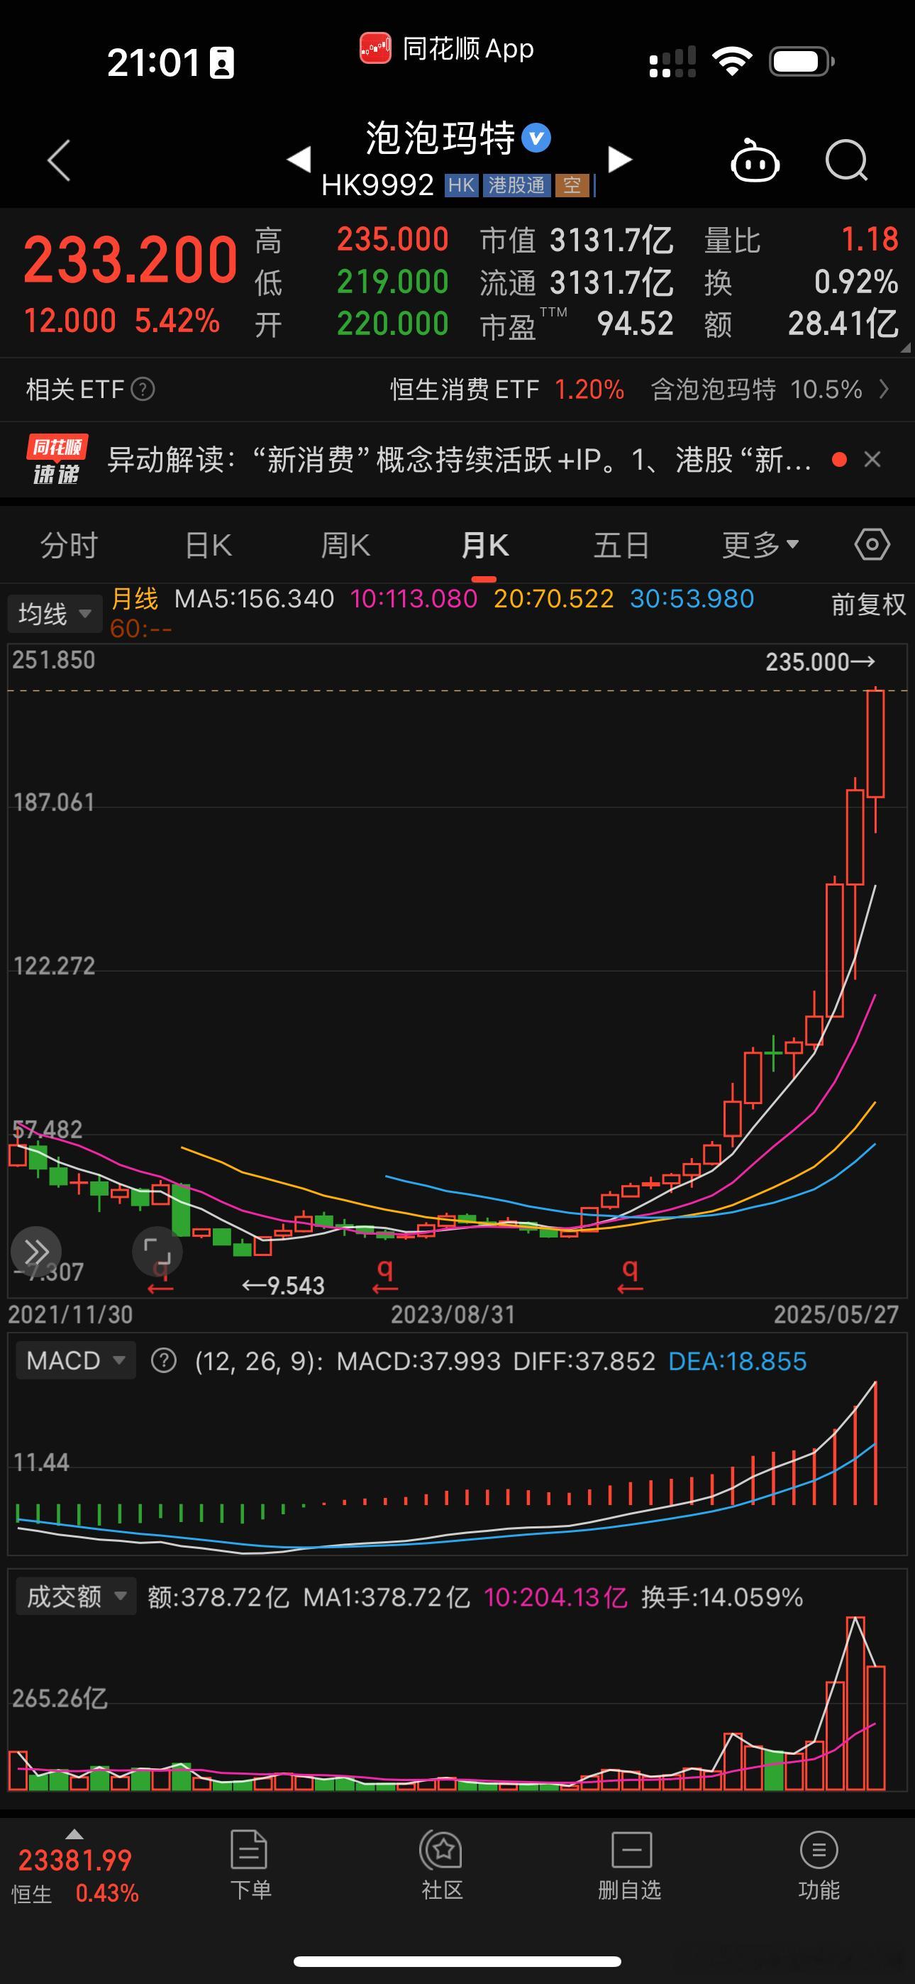Tap the 恒生 23381.99 index quote
Screen dimensions: 915x1984
click(74, 1875)
